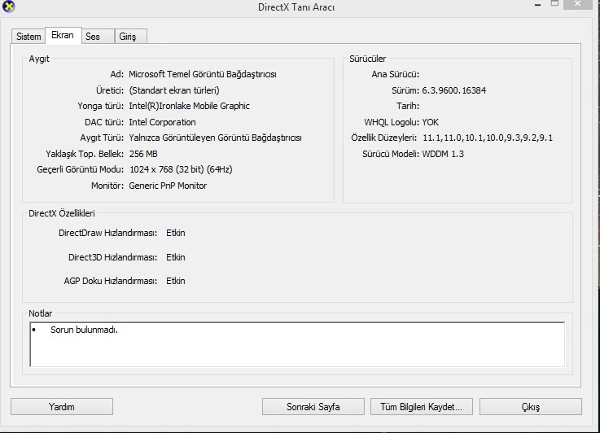Click the 'Tarih:' label
This screenshot has width=600, height=433.
pyautogui.click(x=408, y=106)
